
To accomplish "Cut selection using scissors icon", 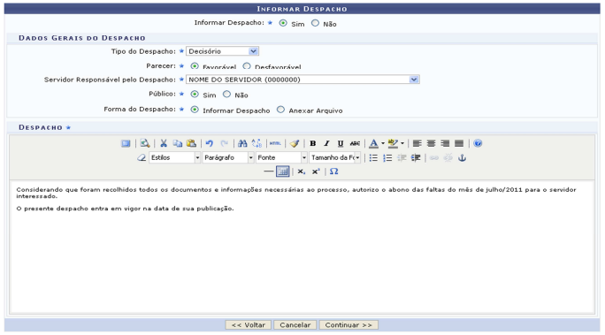I will [x=164, y=143].
